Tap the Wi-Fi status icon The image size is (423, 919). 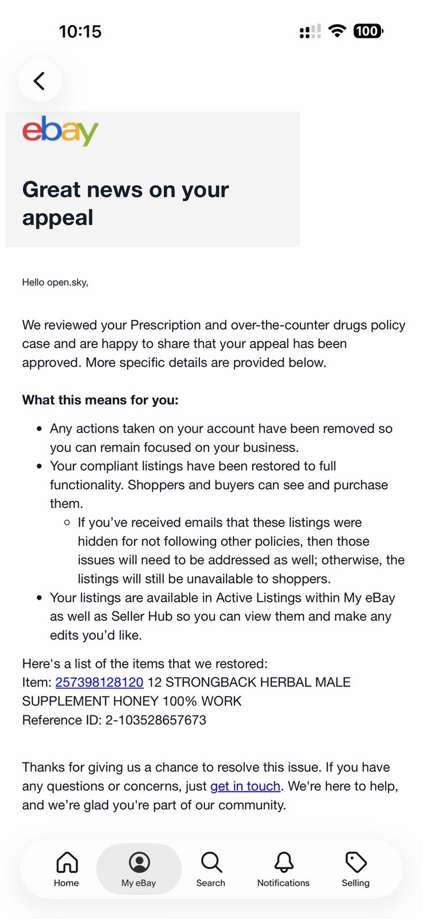[337, 31]
